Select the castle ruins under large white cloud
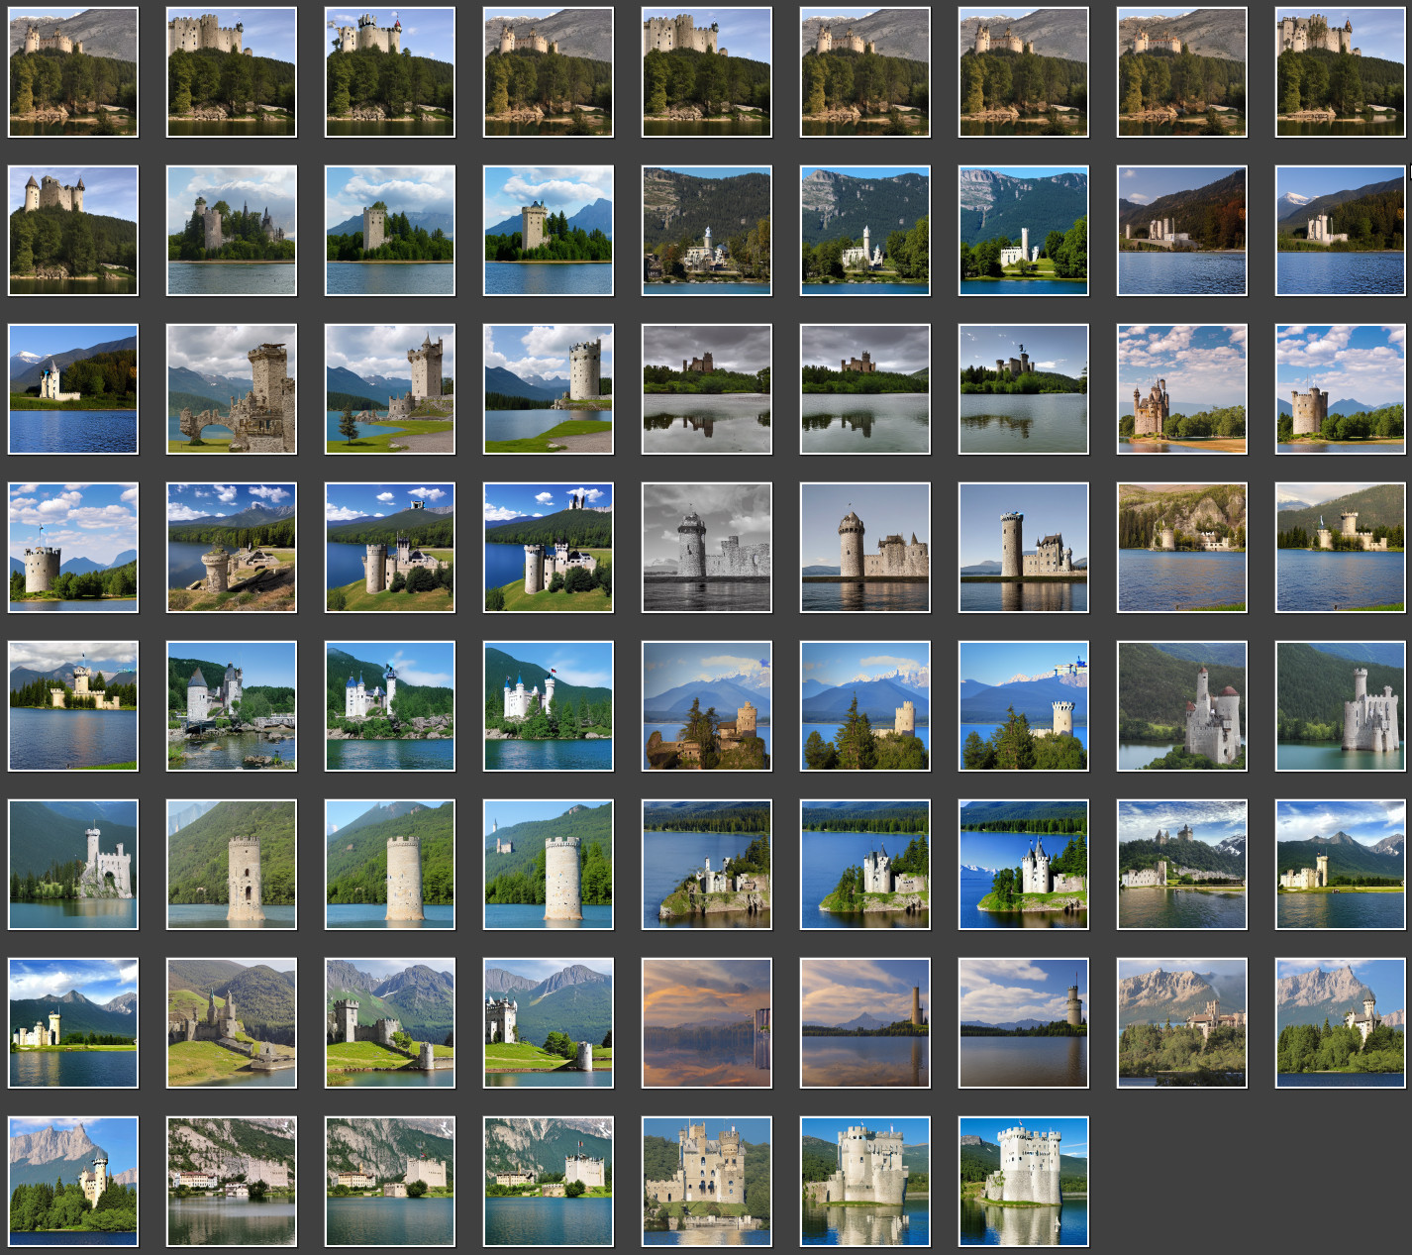The height and width of the screenshot is (1255, 1412). coord(231,231)
